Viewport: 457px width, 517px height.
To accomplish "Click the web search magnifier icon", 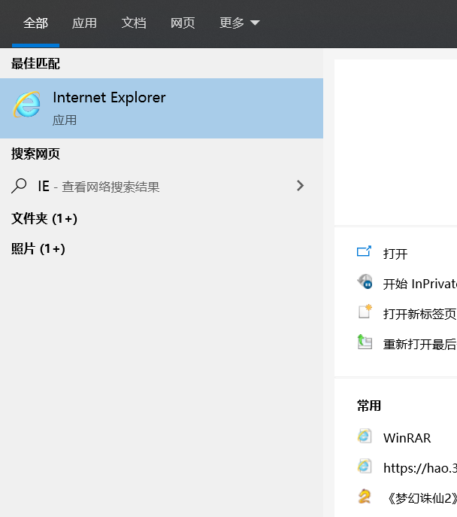I will click(x=20, y=186).
